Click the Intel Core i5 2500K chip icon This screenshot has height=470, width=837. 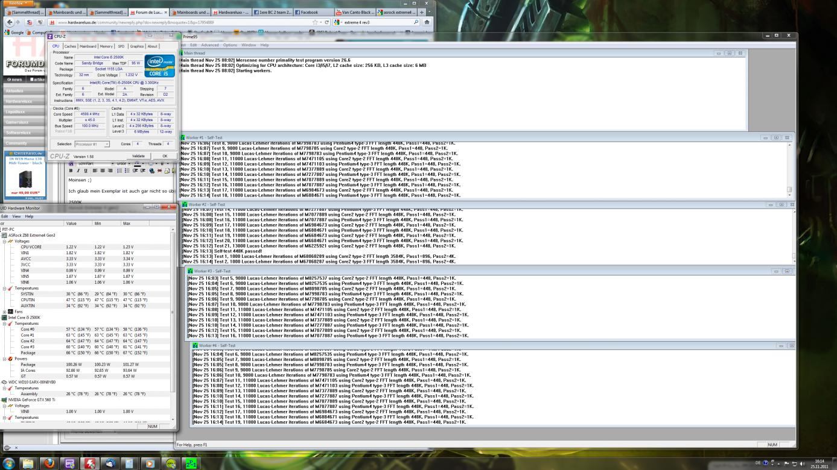tap(5, 317)
